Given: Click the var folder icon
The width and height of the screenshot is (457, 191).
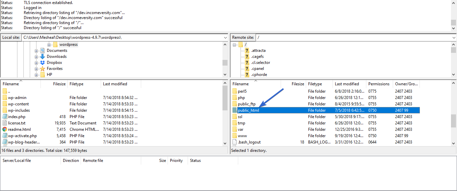Looking at the screenshot, I should tap(235, 129).
